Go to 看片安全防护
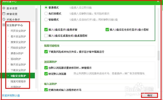163x100 pixels. (18, 36)
